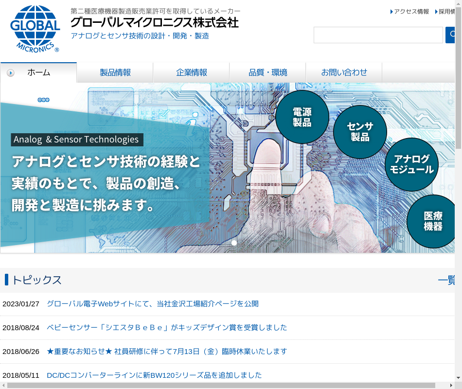Click the horizontal scrollbar at page bottom
462x389 pixels.
[x=221, y=386]
